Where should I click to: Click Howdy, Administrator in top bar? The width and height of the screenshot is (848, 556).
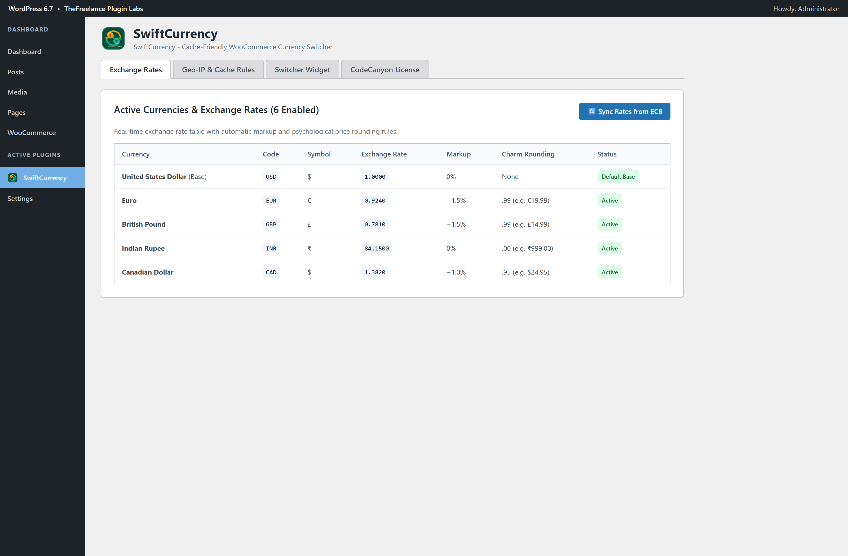806,8
